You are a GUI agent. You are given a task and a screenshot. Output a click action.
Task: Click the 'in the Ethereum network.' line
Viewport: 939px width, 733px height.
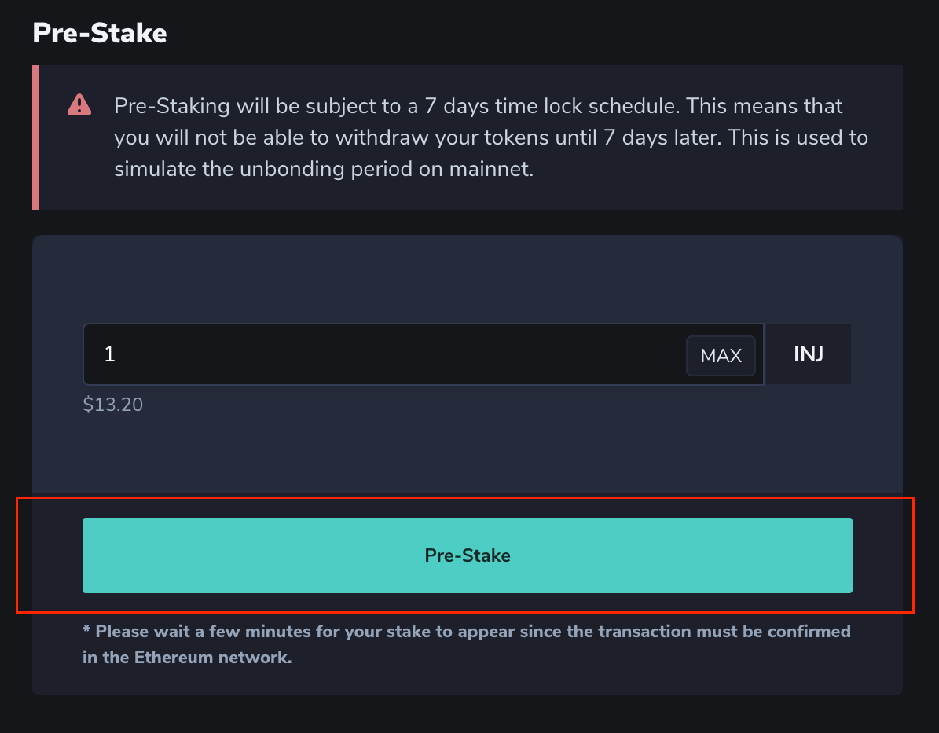pyautogui.click(x=187, y=658)
